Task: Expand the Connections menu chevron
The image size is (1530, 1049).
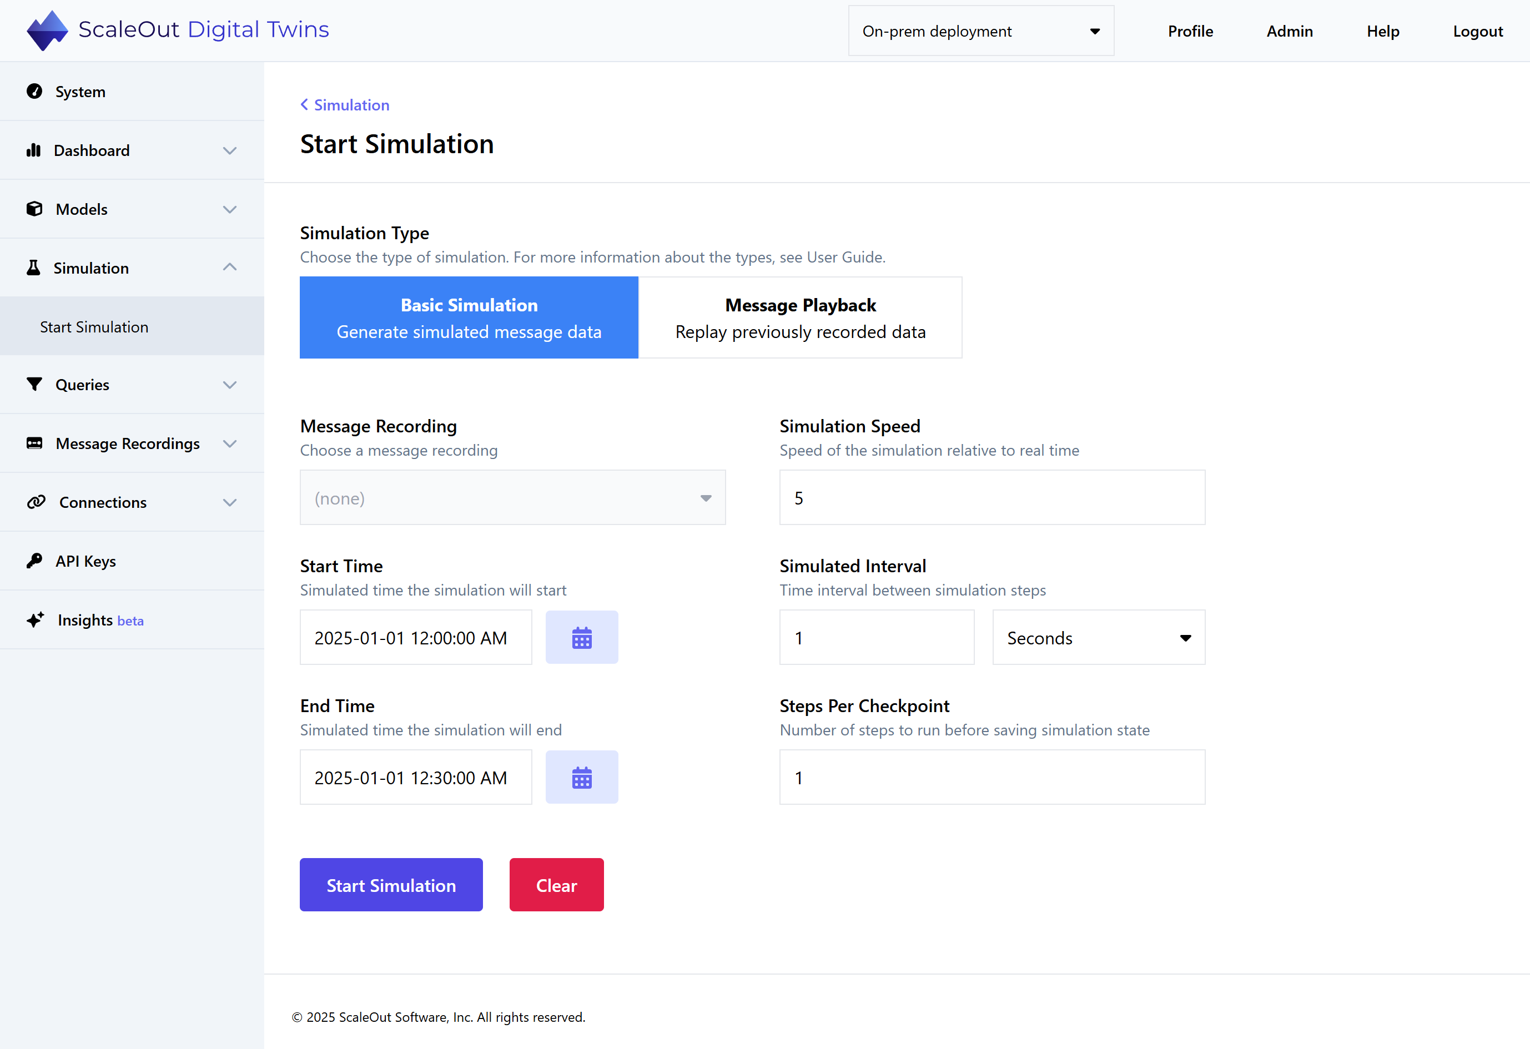Action: pyautogui.click(x=230, y=503)
